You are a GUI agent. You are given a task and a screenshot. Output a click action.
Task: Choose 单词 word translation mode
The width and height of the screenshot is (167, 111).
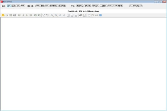coord(23,6)
